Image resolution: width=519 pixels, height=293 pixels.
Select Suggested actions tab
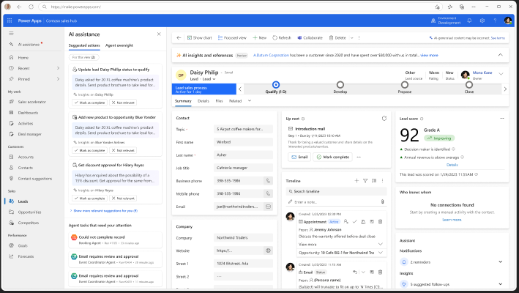(84, 45)
